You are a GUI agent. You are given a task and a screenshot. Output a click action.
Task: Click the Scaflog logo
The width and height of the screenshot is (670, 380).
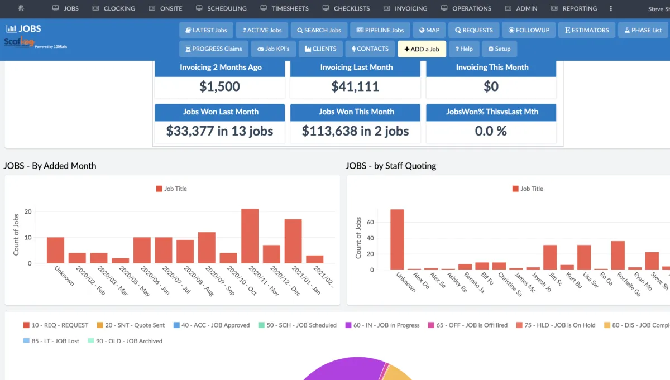click(x=20, y=42)
